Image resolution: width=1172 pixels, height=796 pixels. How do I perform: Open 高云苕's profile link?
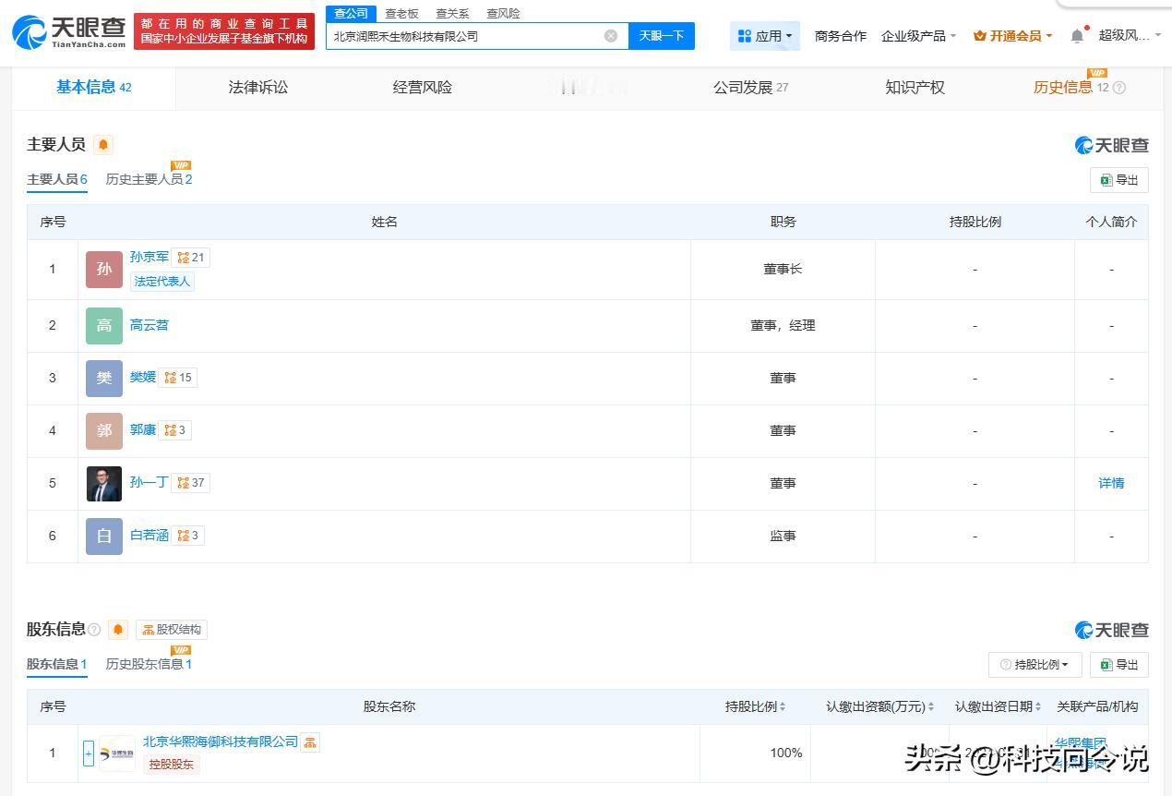point(149,326)
